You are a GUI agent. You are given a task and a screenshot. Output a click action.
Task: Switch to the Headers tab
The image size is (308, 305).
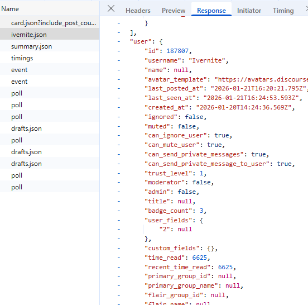[138, 11]
